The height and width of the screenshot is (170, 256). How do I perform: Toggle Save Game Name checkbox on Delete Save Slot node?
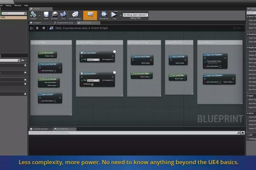pyautogui.click(x=55, y=101)
